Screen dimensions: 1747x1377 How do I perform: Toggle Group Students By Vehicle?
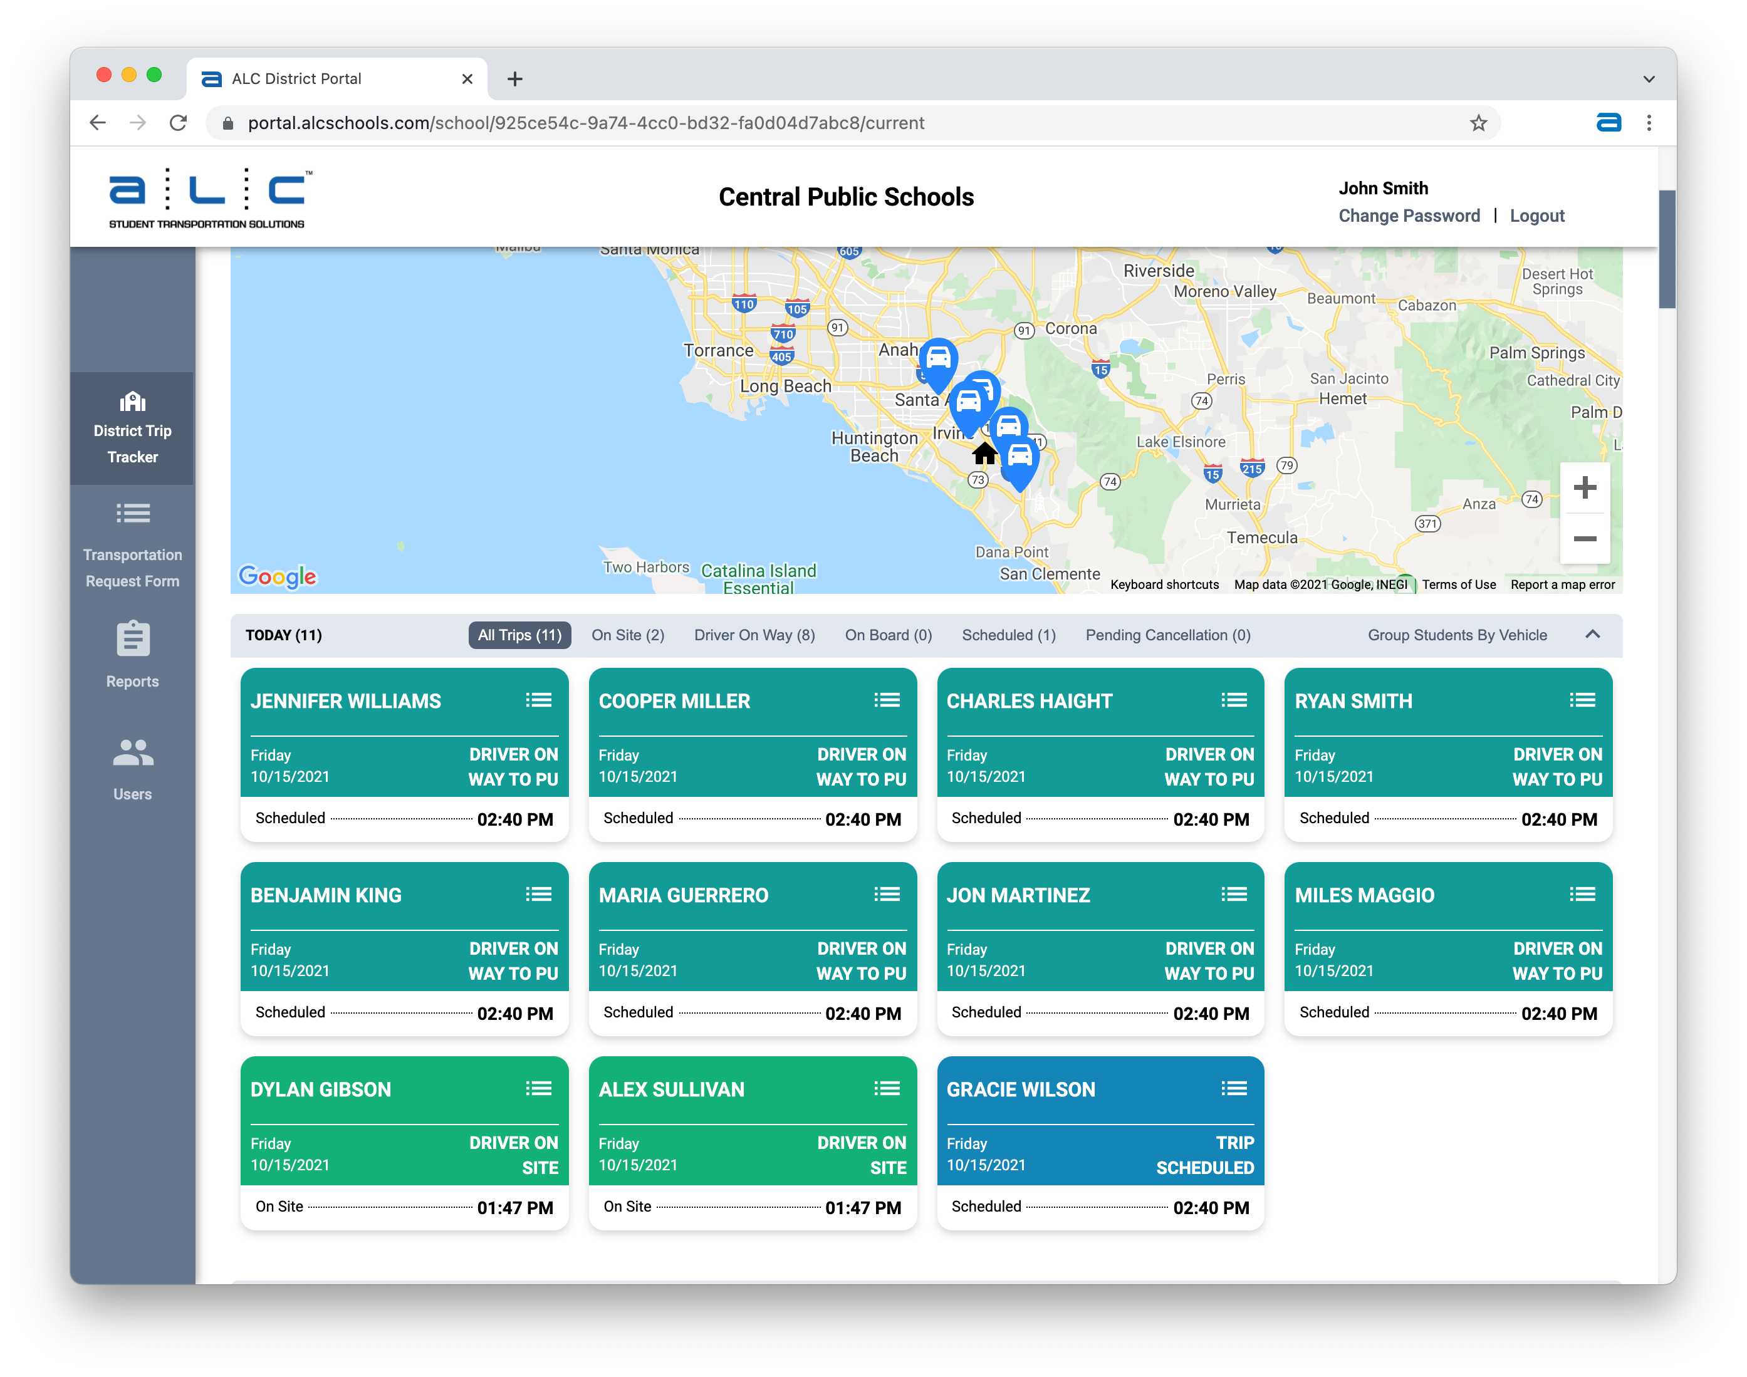pyautogui.click(x=1457, y=635)
